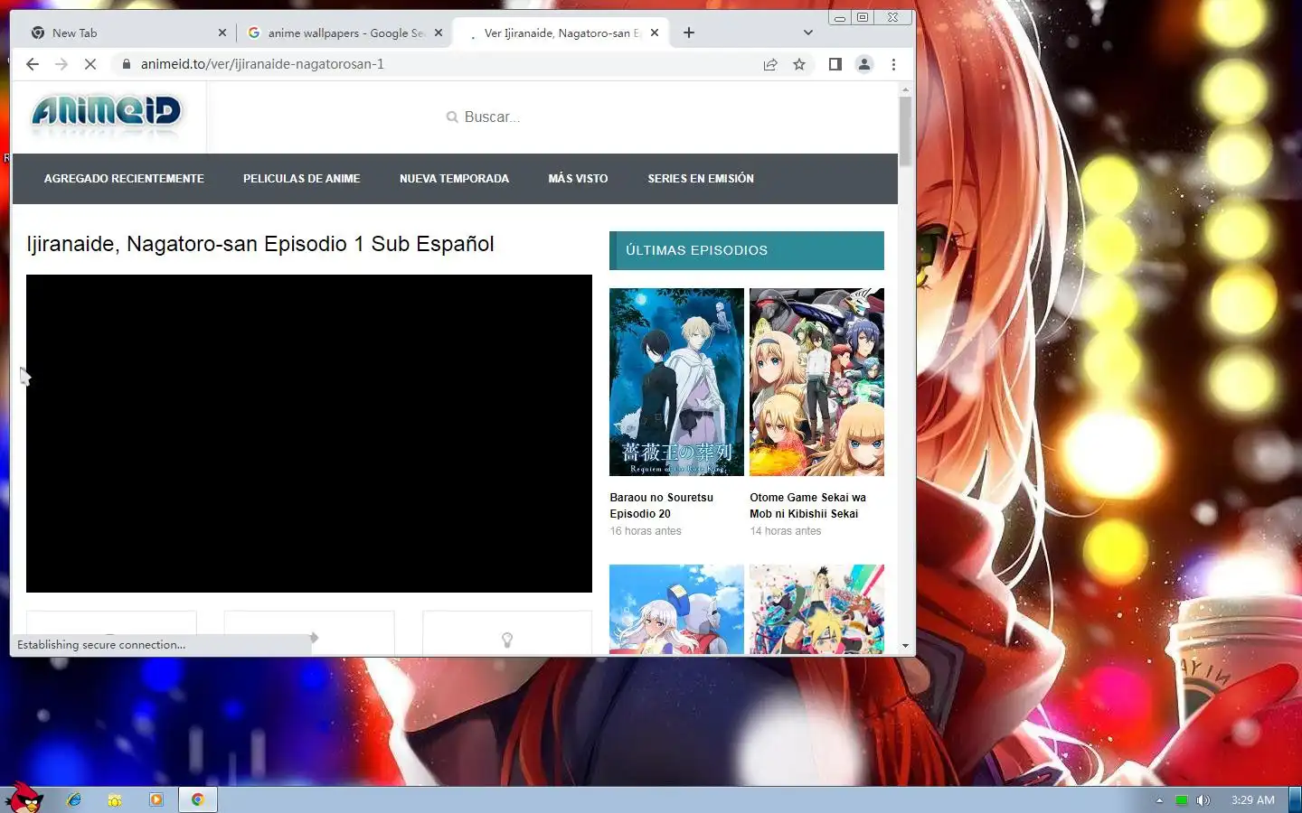The width and height of the screenshot is (1302, 813).
Task: Close the anime wallpapers Google Search tab
Action: 439,33
